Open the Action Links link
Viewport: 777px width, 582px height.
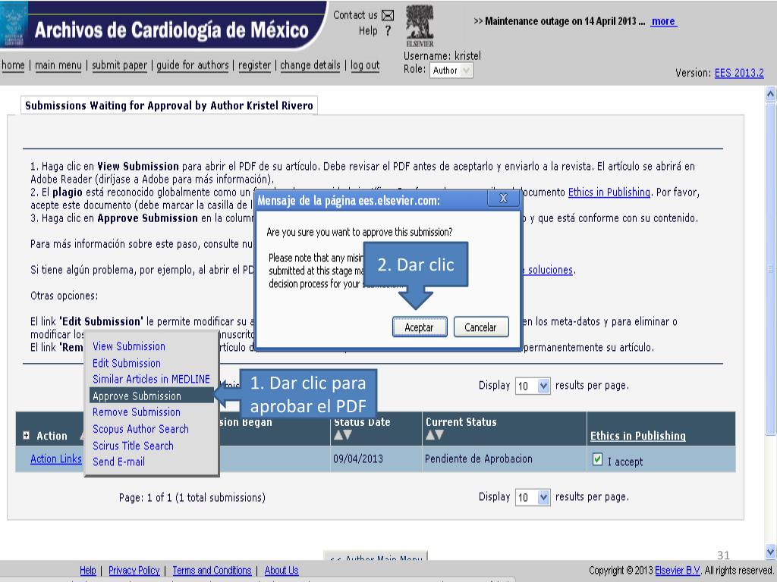pyautogui.click(x=55, y=459)
